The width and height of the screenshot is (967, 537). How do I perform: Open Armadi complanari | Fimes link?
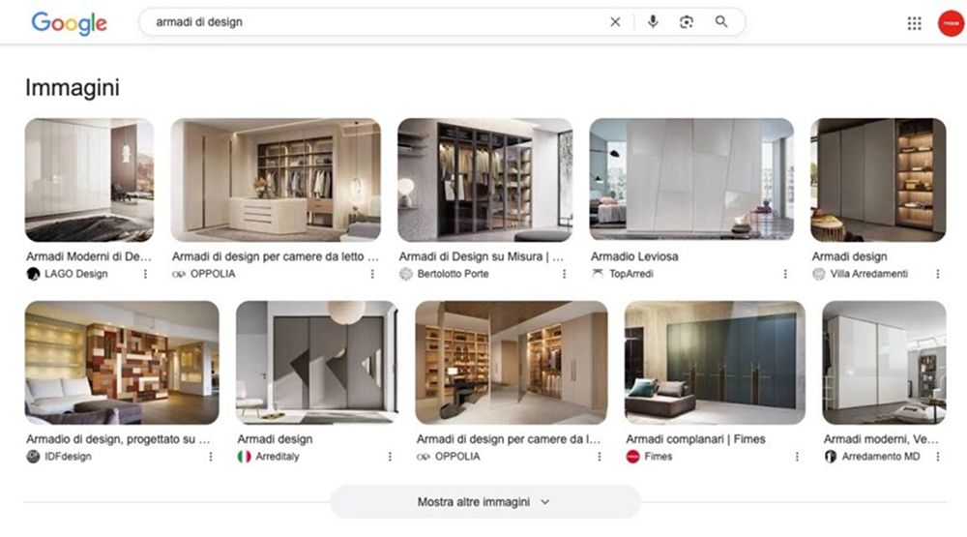(x=695, y=439)
